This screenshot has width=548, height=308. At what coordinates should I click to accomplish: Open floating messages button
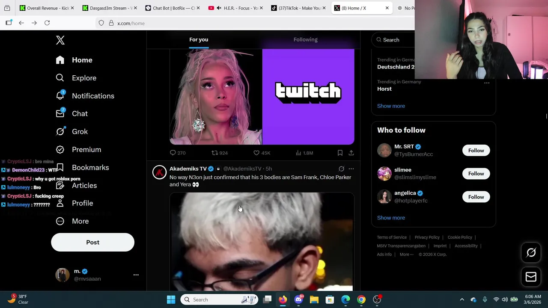531,277
